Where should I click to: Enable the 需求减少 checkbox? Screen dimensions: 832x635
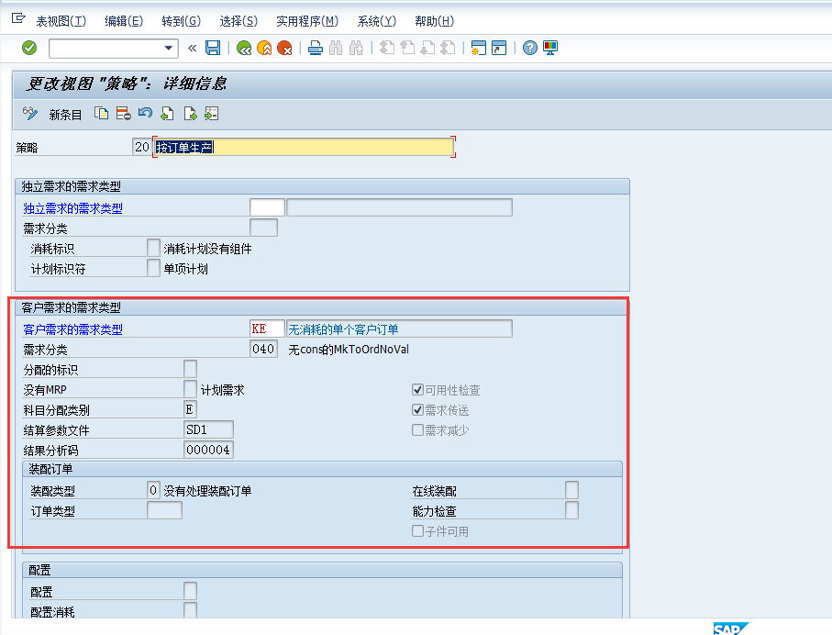(x=418, y=429)
